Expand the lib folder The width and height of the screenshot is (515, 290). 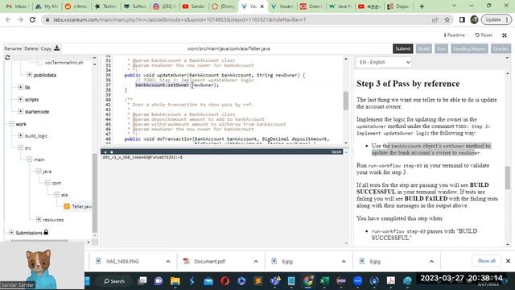pos(20,87)
